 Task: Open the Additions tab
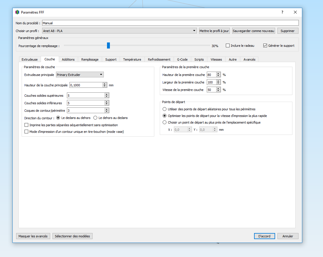coord(68,59)
